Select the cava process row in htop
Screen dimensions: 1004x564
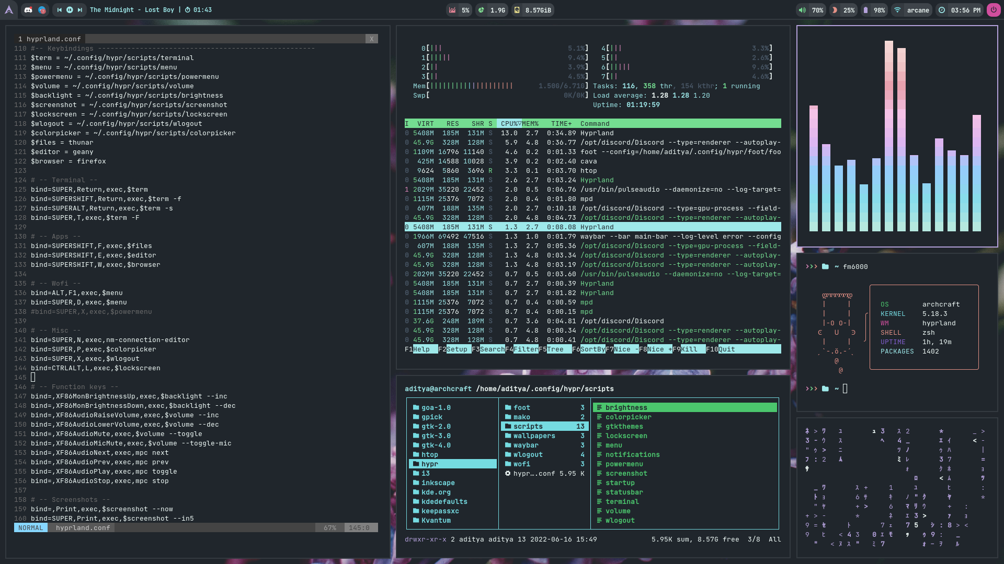(592, 161)
